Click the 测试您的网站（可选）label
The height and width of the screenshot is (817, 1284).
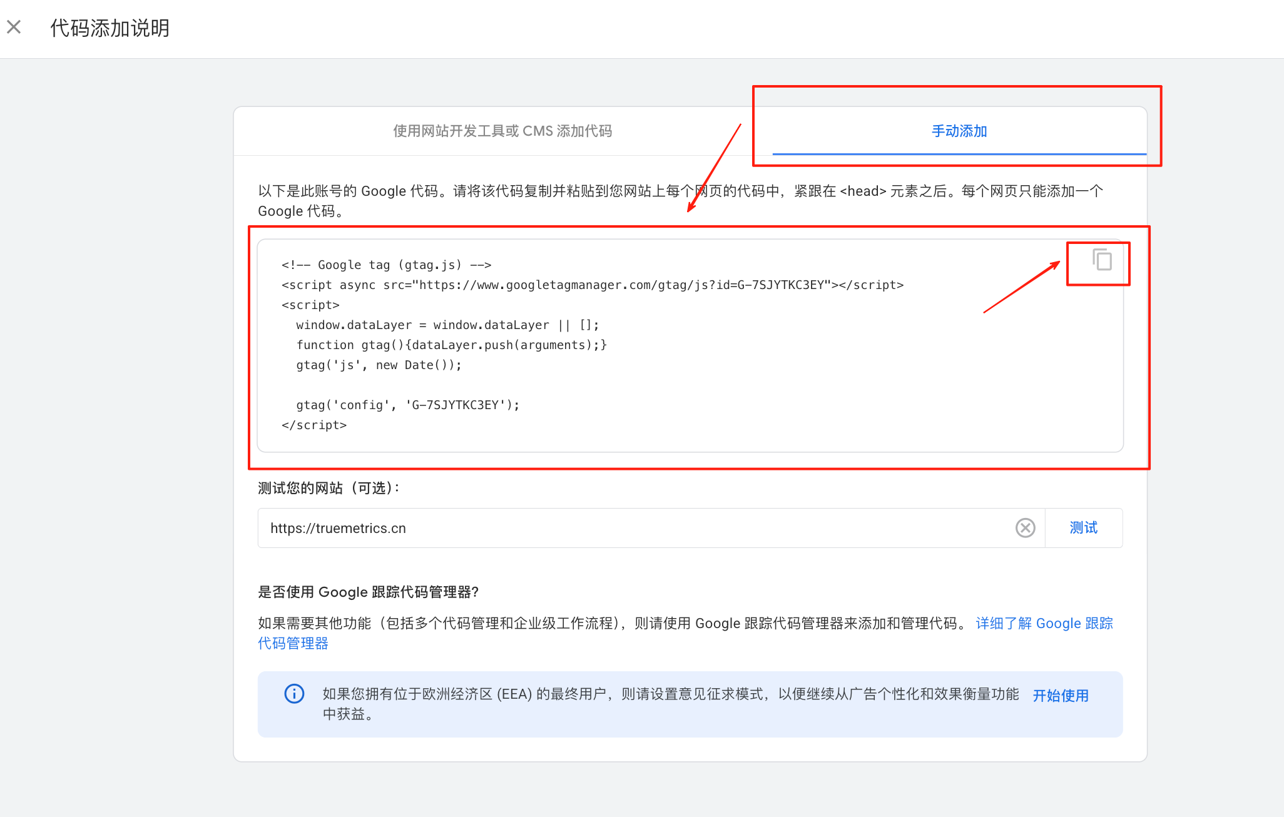coord(329,488)
